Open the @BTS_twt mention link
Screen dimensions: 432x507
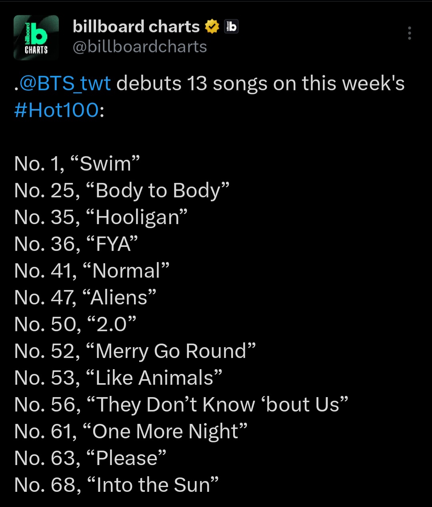tap(65, 84)
